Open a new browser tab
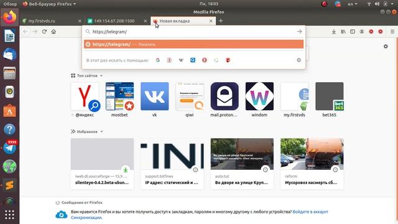398x224 pixels. click(221, 21)
